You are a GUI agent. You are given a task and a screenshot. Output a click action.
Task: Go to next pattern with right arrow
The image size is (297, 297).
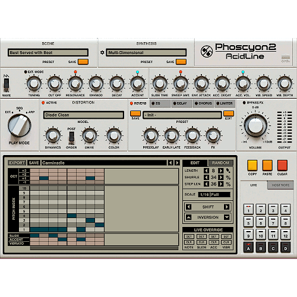(178, 163)
